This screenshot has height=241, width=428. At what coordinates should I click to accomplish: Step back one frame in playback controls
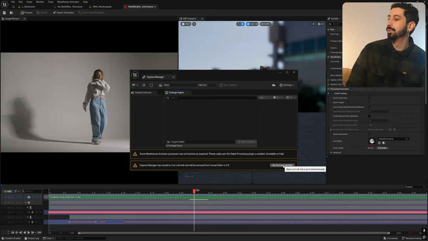tap(20, 232)
